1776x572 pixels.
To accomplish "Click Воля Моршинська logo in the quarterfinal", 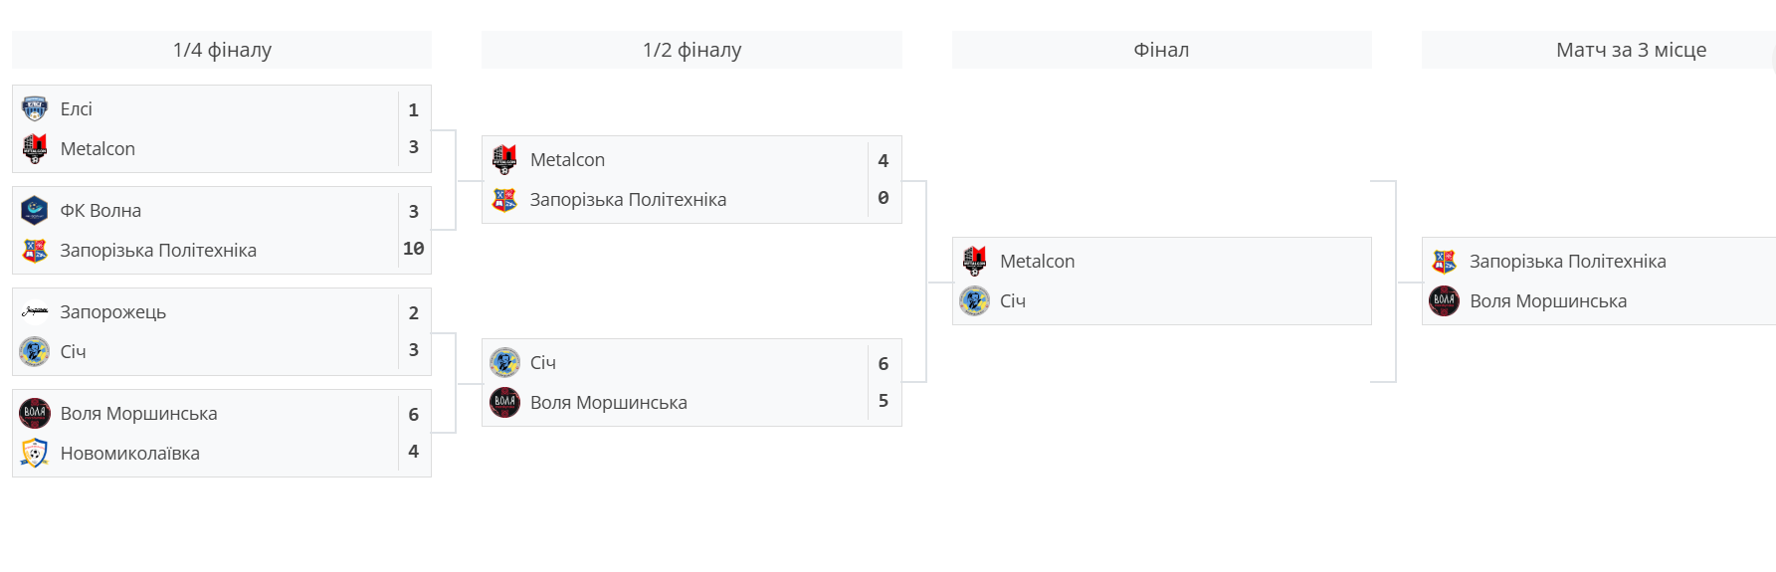I will pyautogui.click(x=35, y=413).
